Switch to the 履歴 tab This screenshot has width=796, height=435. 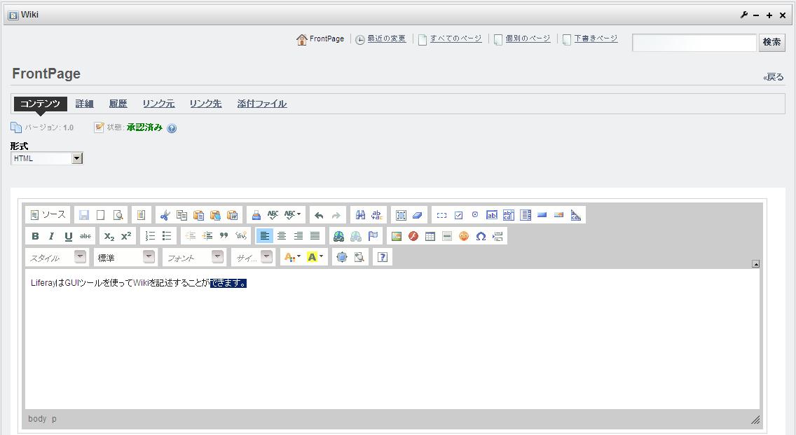(118, 104)
